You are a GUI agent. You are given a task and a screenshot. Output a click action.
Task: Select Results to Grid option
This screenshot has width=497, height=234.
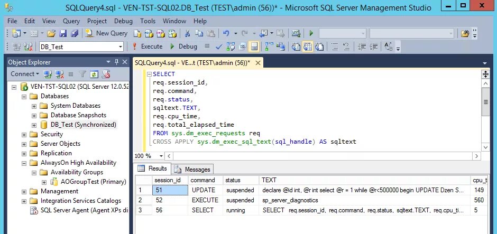(x=308, y=46)
